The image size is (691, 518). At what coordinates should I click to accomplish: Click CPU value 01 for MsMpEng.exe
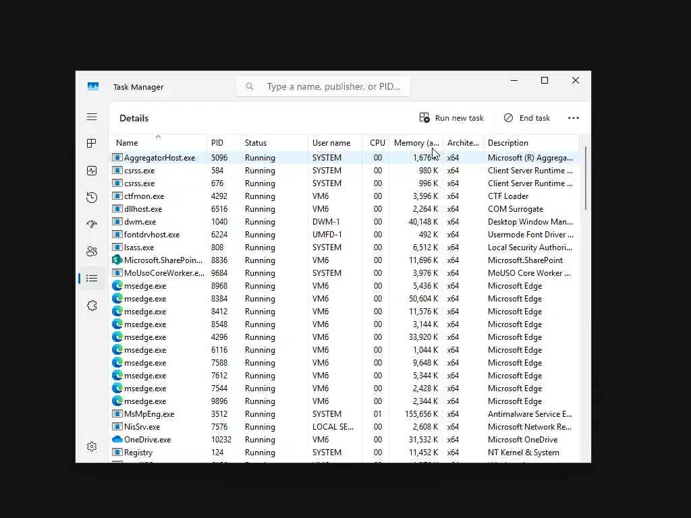[378, 413]
